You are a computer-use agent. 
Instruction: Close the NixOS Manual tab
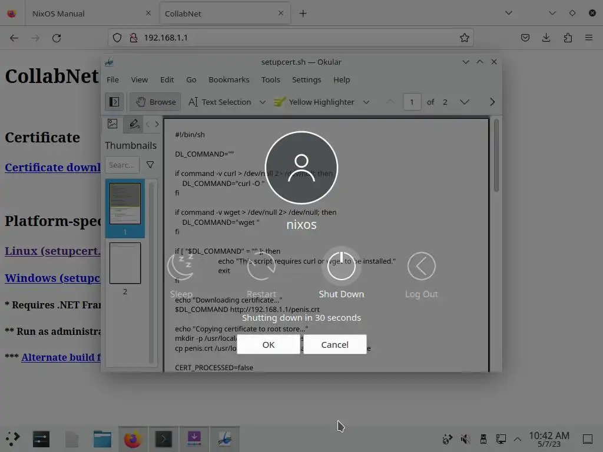pyautogui.click(x=148, y=13)
